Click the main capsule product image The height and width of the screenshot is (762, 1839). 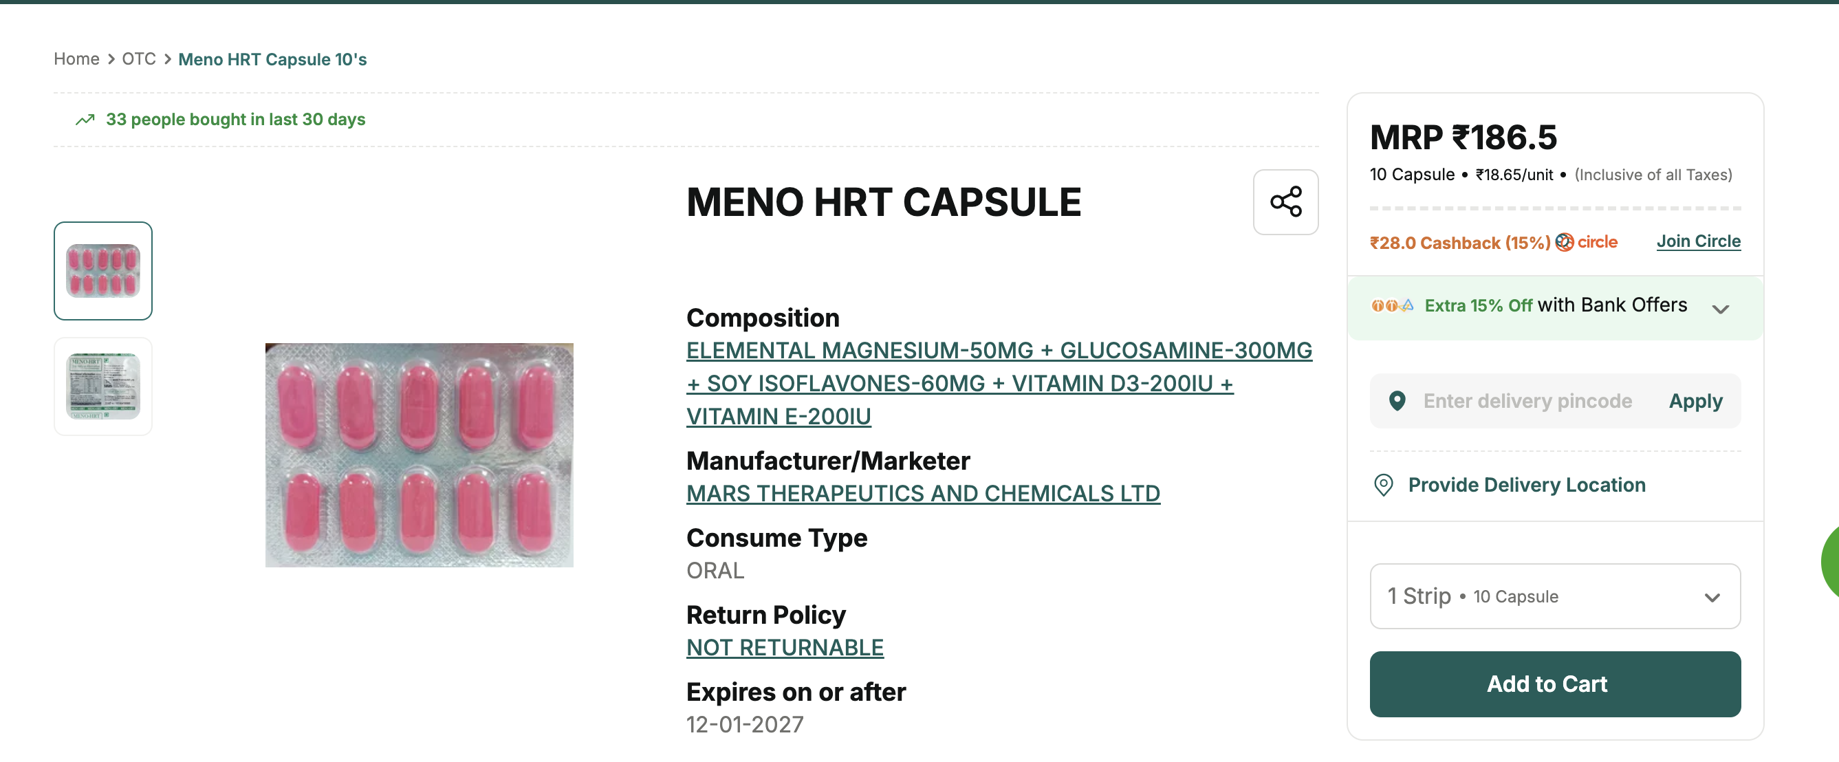point(419,455)
